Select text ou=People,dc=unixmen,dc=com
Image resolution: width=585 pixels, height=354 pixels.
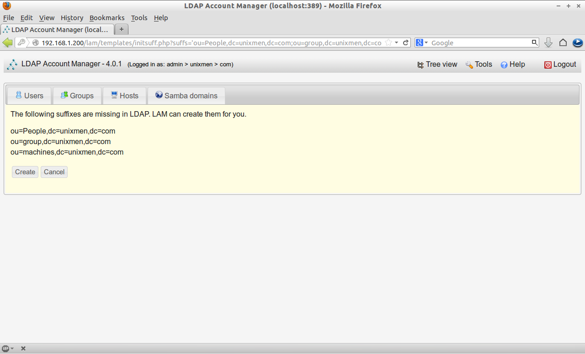[x=63, y=131]
